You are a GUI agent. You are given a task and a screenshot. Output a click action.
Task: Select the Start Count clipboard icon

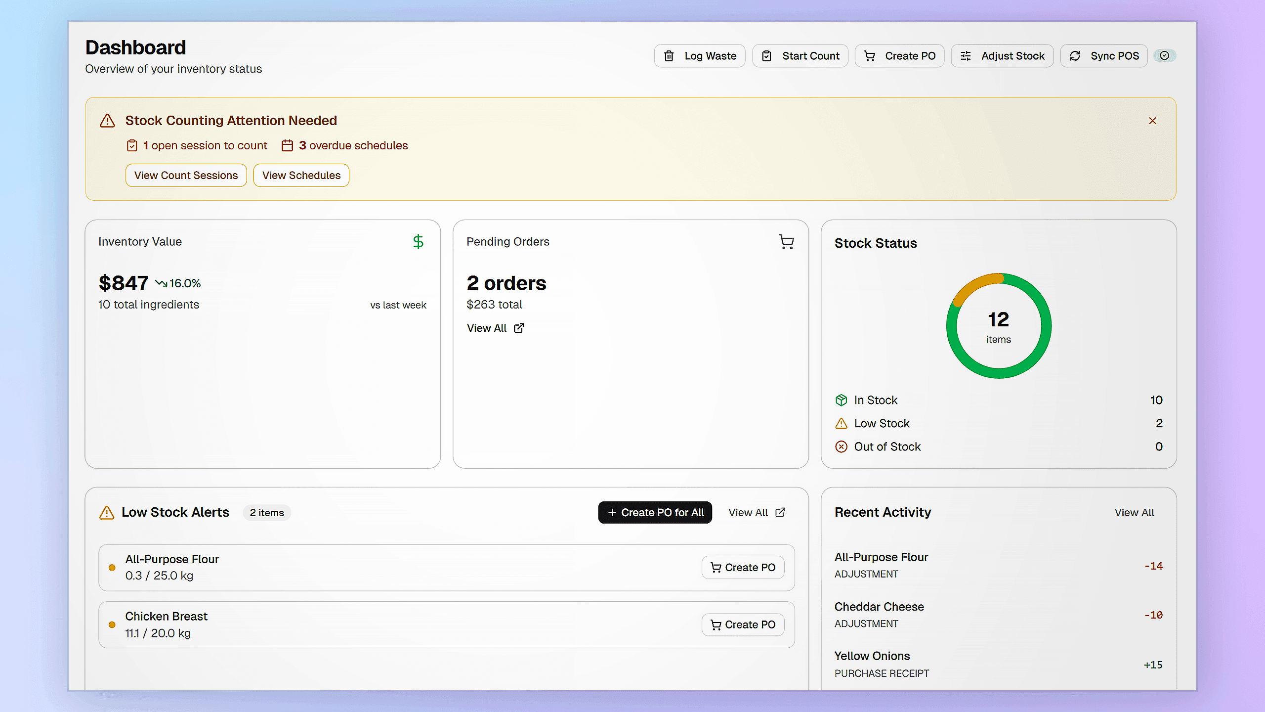click(767, 55)
